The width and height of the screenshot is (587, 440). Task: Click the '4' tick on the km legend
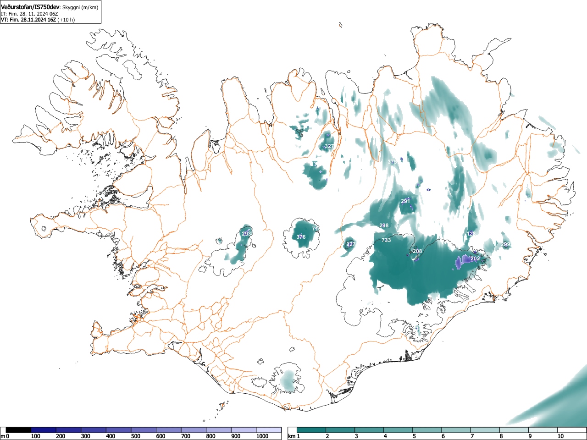pyautogui.click(x=385, y=436)
